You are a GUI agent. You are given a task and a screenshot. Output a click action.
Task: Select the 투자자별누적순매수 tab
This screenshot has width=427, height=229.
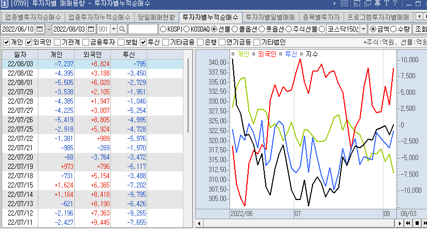[210, 18]
